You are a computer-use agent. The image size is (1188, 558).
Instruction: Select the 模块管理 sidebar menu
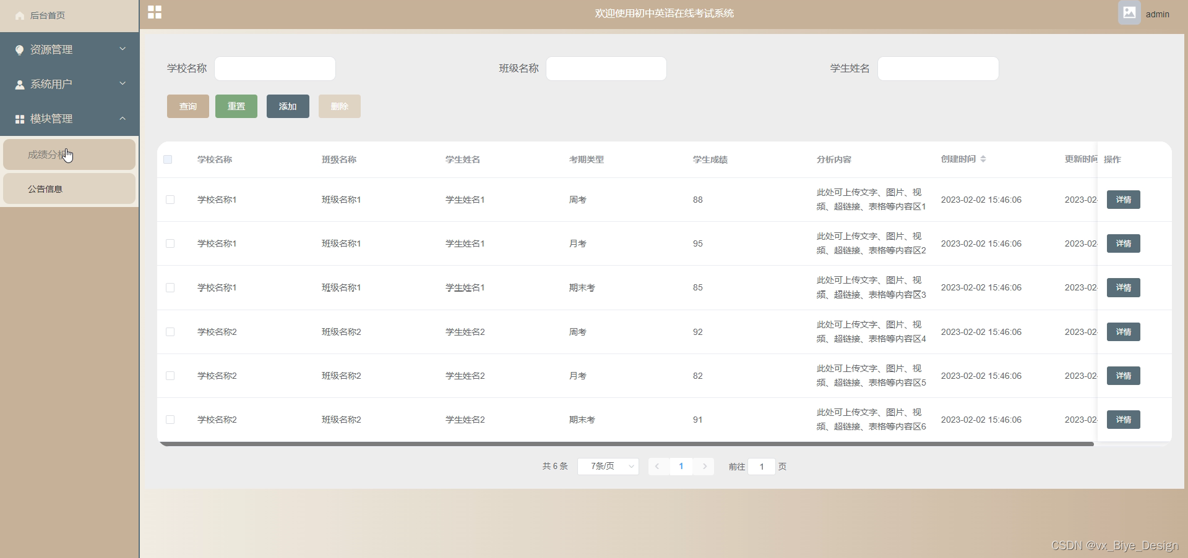69,119
